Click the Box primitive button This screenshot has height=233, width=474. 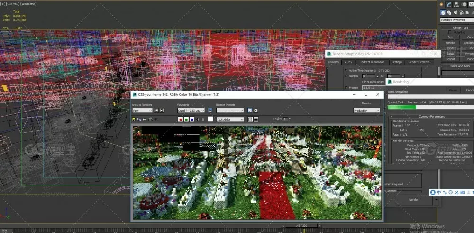(x=450, y=37)
